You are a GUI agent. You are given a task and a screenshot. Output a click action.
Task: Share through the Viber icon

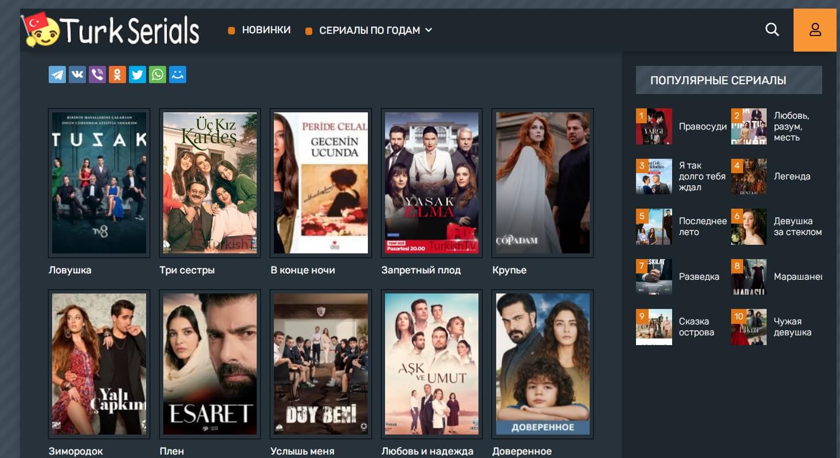[97, 75]
